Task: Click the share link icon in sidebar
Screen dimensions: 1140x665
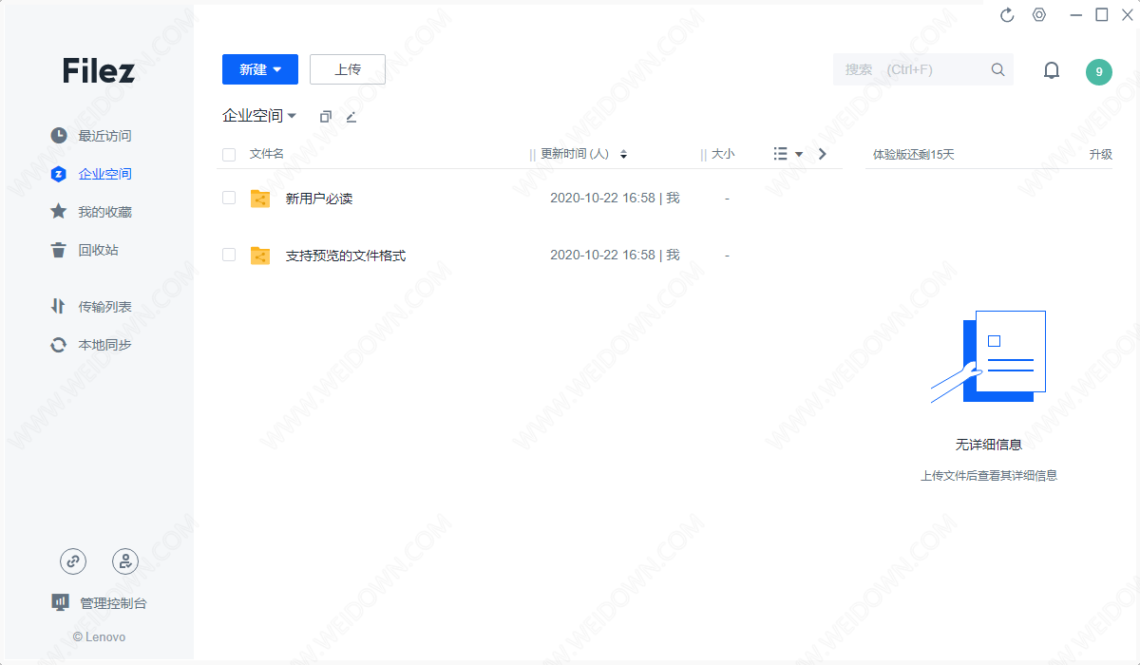Action: pyautogui.click(x=73, y=561)
